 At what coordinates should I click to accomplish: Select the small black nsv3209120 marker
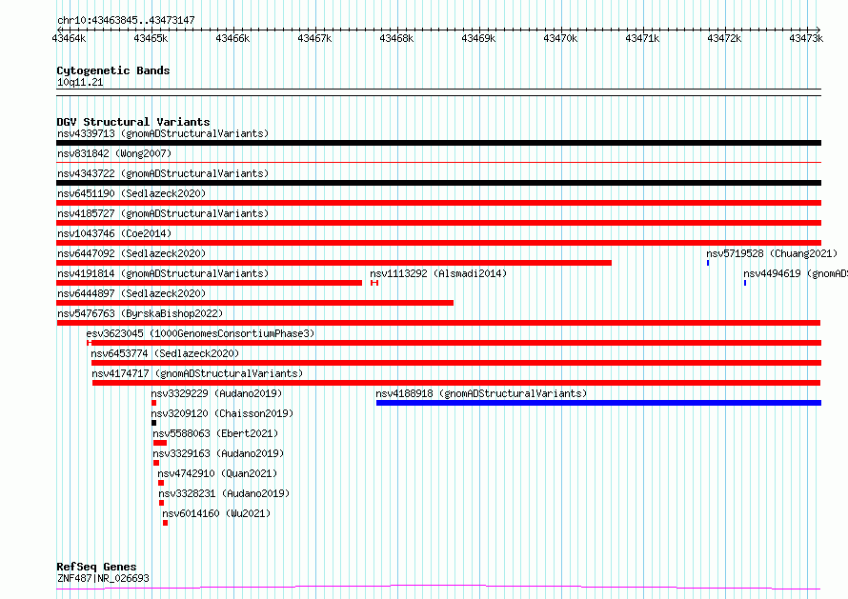point(154,423)
